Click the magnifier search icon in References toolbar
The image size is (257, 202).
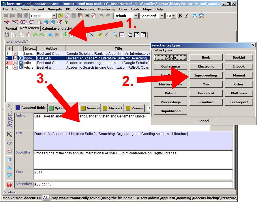[115, 35]
